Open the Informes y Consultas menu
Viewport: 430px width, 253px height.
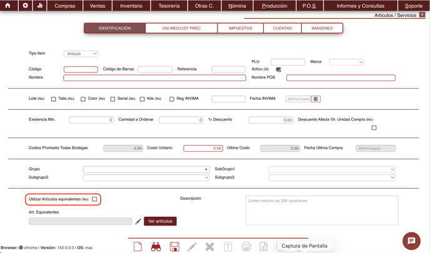(361, 6)
